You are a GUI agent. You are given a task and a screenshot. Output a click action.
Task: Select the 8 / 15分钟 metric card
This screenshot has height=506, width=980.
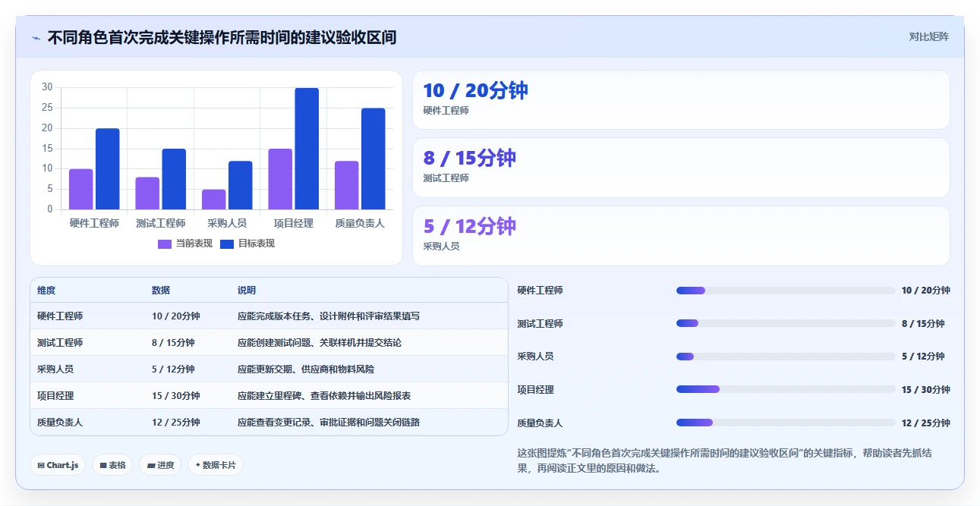(x=681, y=168)
